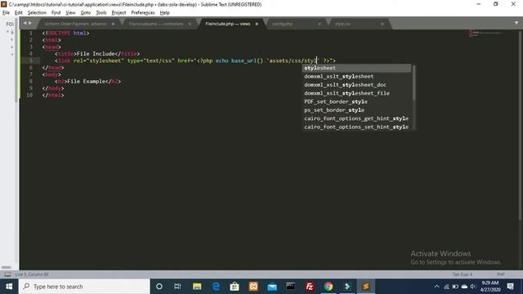The height and width of the screenshot is (294, 523).
Task: Click the Type here to search box
Action: tap(84, 287)
